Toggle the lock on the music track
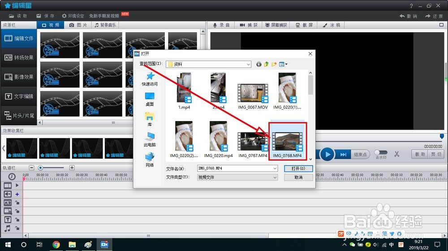The width and height of the screenshot is (448, 251). click(x=17, y=229)
